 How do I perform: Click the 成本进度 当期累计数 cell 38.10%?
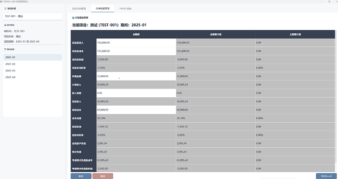pos(216,118)
